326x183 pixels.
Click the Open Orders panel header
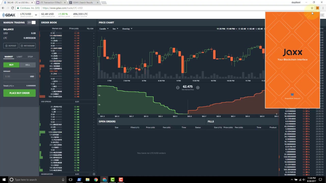click(x=107, y=121)
